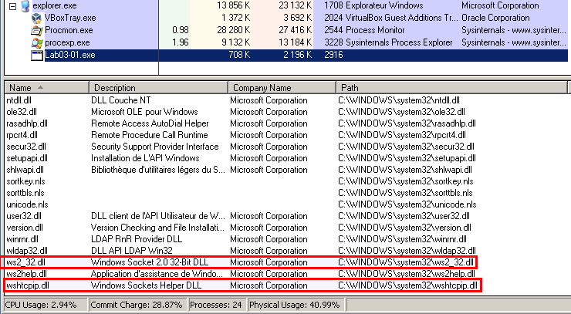Select the ntdll.dll entry
The height and width of the screenshot is (314, 571).
click(21, 100)
